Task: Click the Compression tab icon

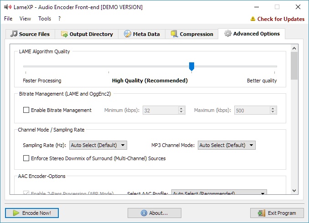Action: pyautogui.click(x=174, y=34)
